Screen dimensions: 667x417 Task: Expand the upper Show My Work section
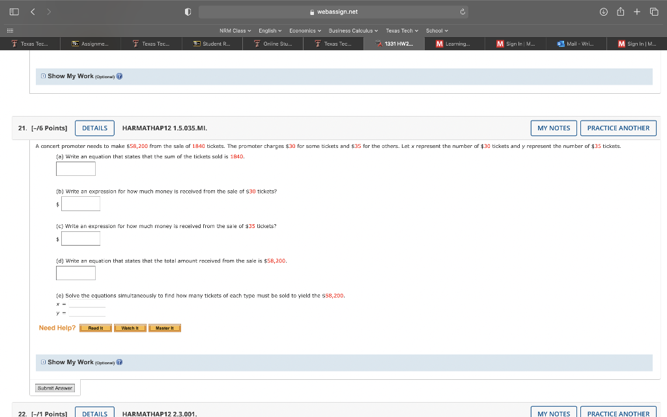43,76
